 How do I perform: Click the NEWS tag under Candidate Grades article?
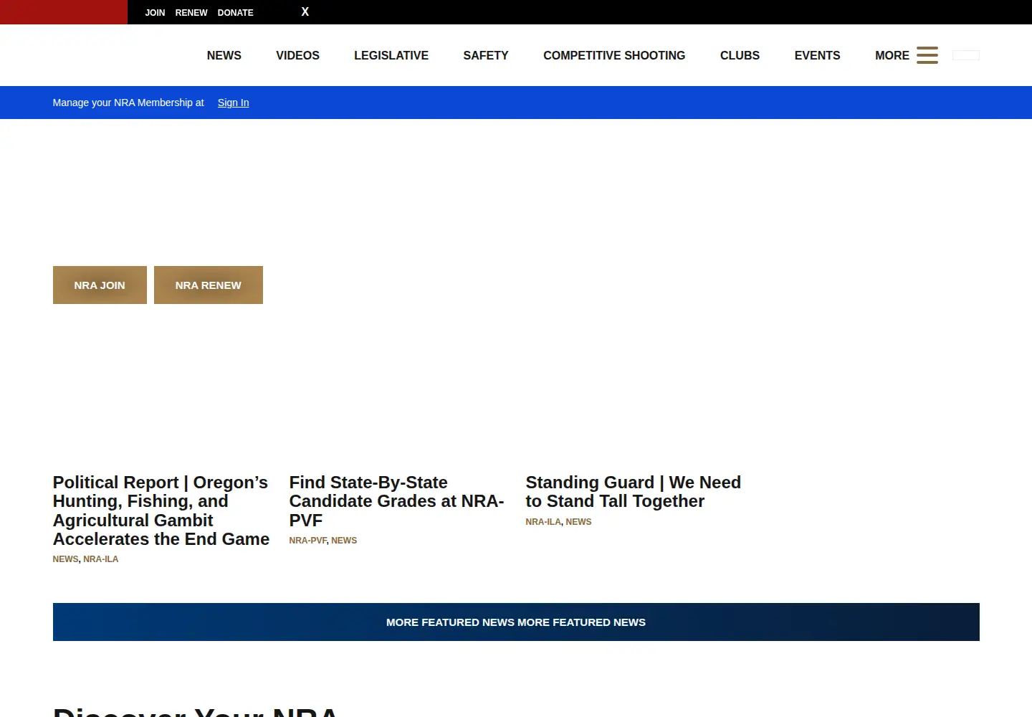click(x=344, y=541)
